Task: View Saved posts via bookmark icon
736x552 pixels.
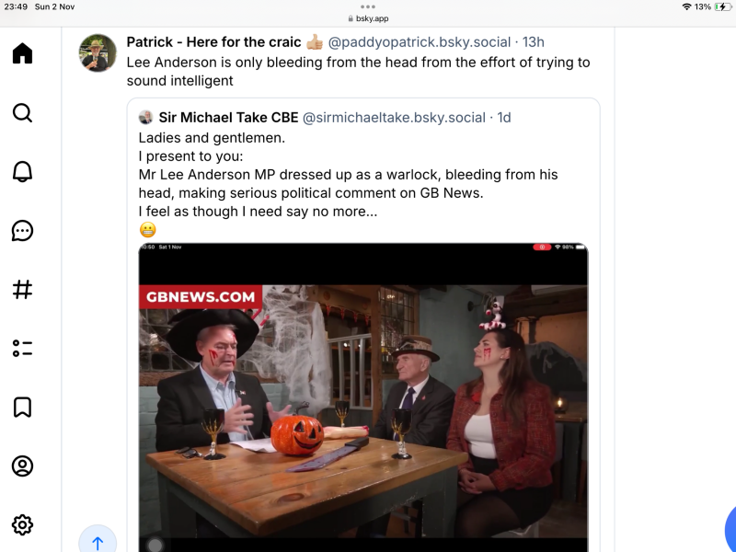Action: (x=22, y=407)
